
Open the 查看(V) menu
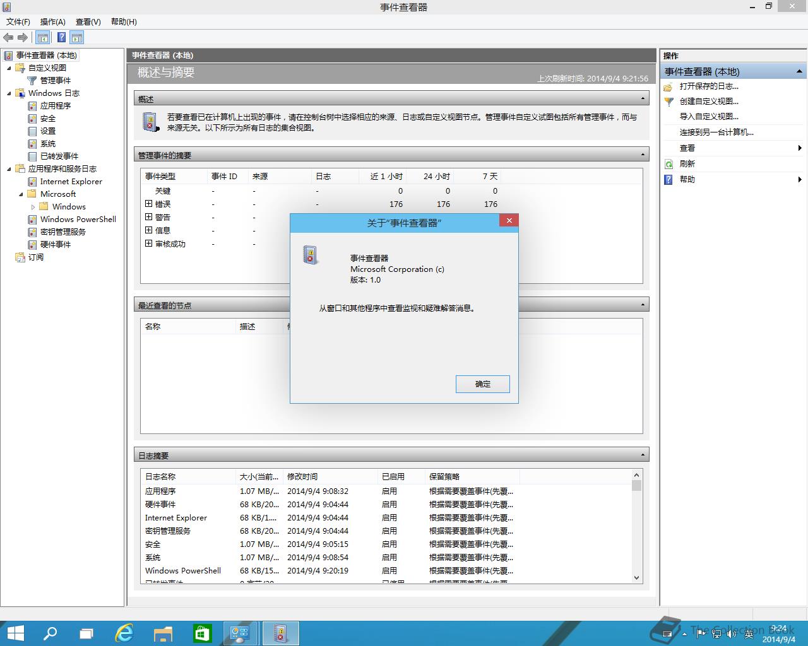[88, 21]
